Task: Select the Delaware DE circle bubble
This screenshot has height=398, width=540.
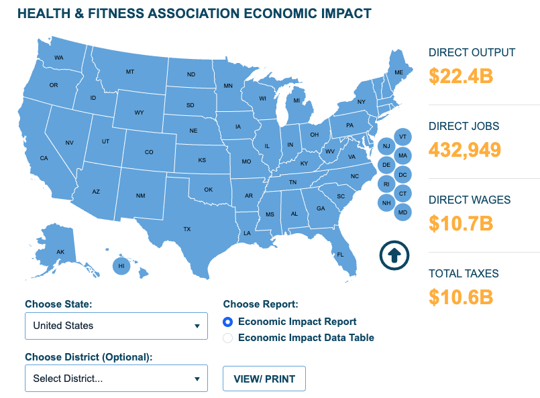Action: (386, 165)
